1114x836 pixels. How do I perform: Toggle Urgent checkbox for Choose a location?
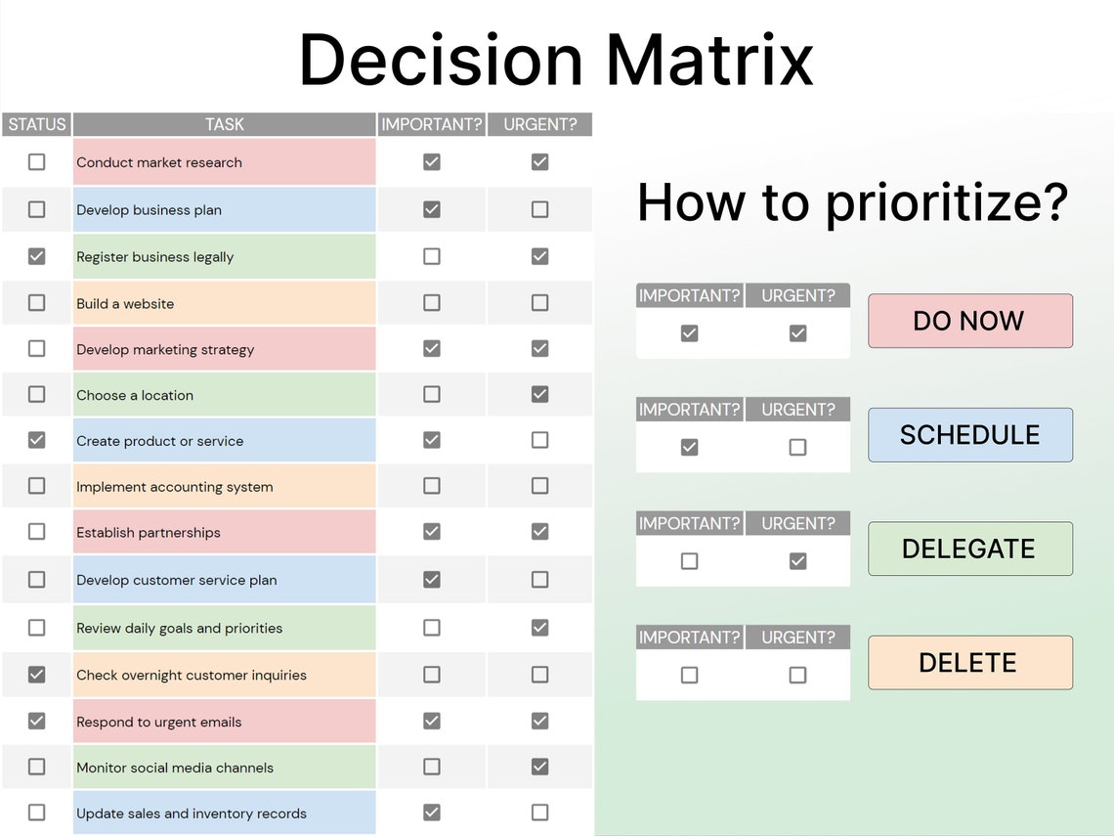click(x=540, y=395)
